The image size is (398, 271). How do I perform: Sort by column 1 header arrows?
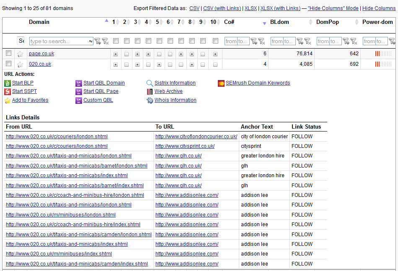[x=118, y=22]
